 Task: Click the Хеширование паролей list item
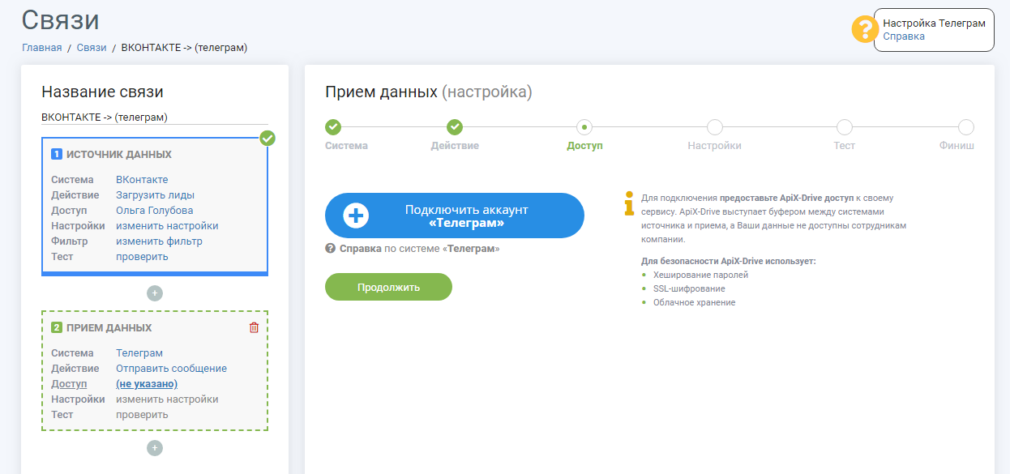700,275
